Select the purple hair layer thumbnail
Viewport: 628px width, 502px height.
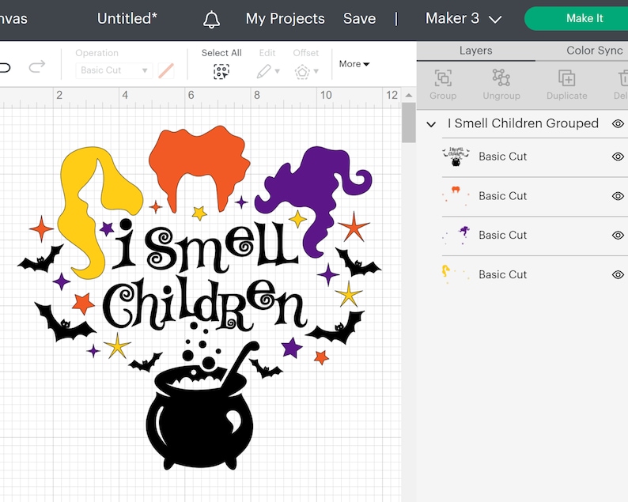tap(456, 235)
